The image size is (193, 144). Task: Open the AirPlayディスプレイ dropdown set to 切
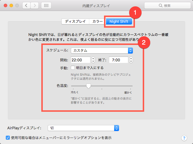coord(83,128)
